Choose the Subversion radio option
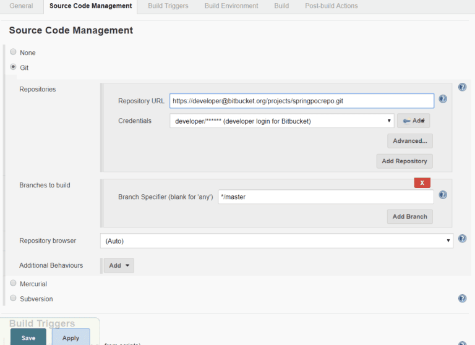The image size is (475, 345). [13, 298]
